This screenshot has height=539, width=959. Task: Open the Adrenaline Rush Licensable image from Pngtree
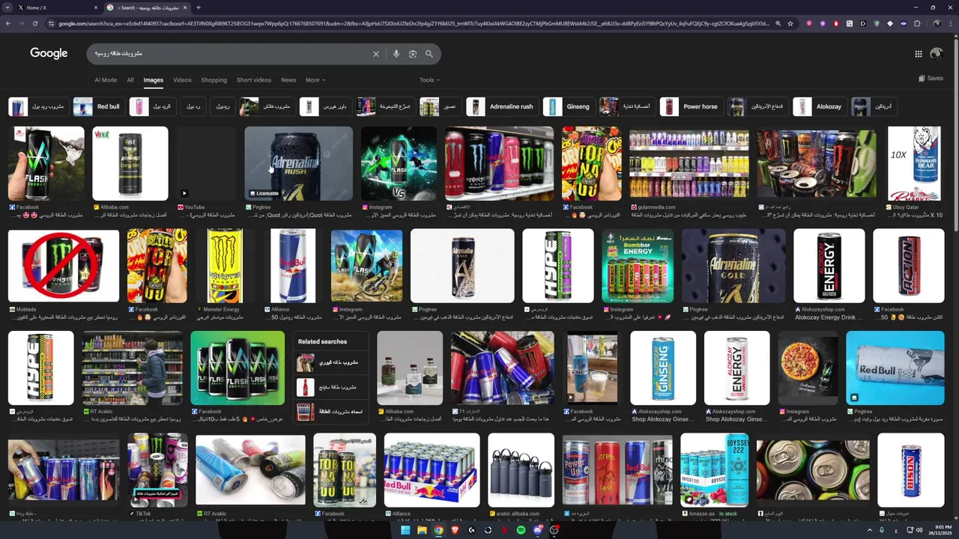[298, 163]
